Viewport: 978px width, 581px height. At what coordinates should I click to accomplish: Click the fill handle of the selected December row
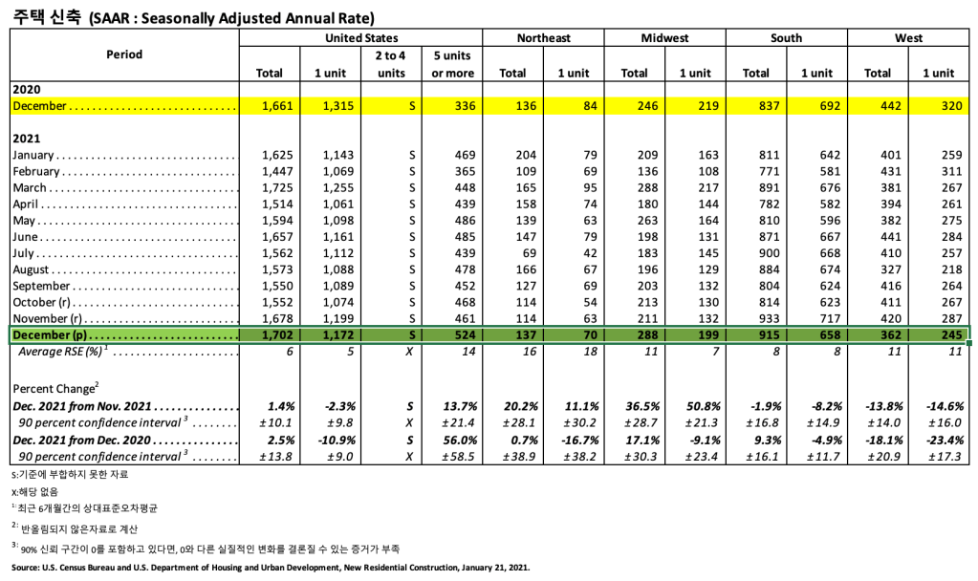(x=970, y=343)
